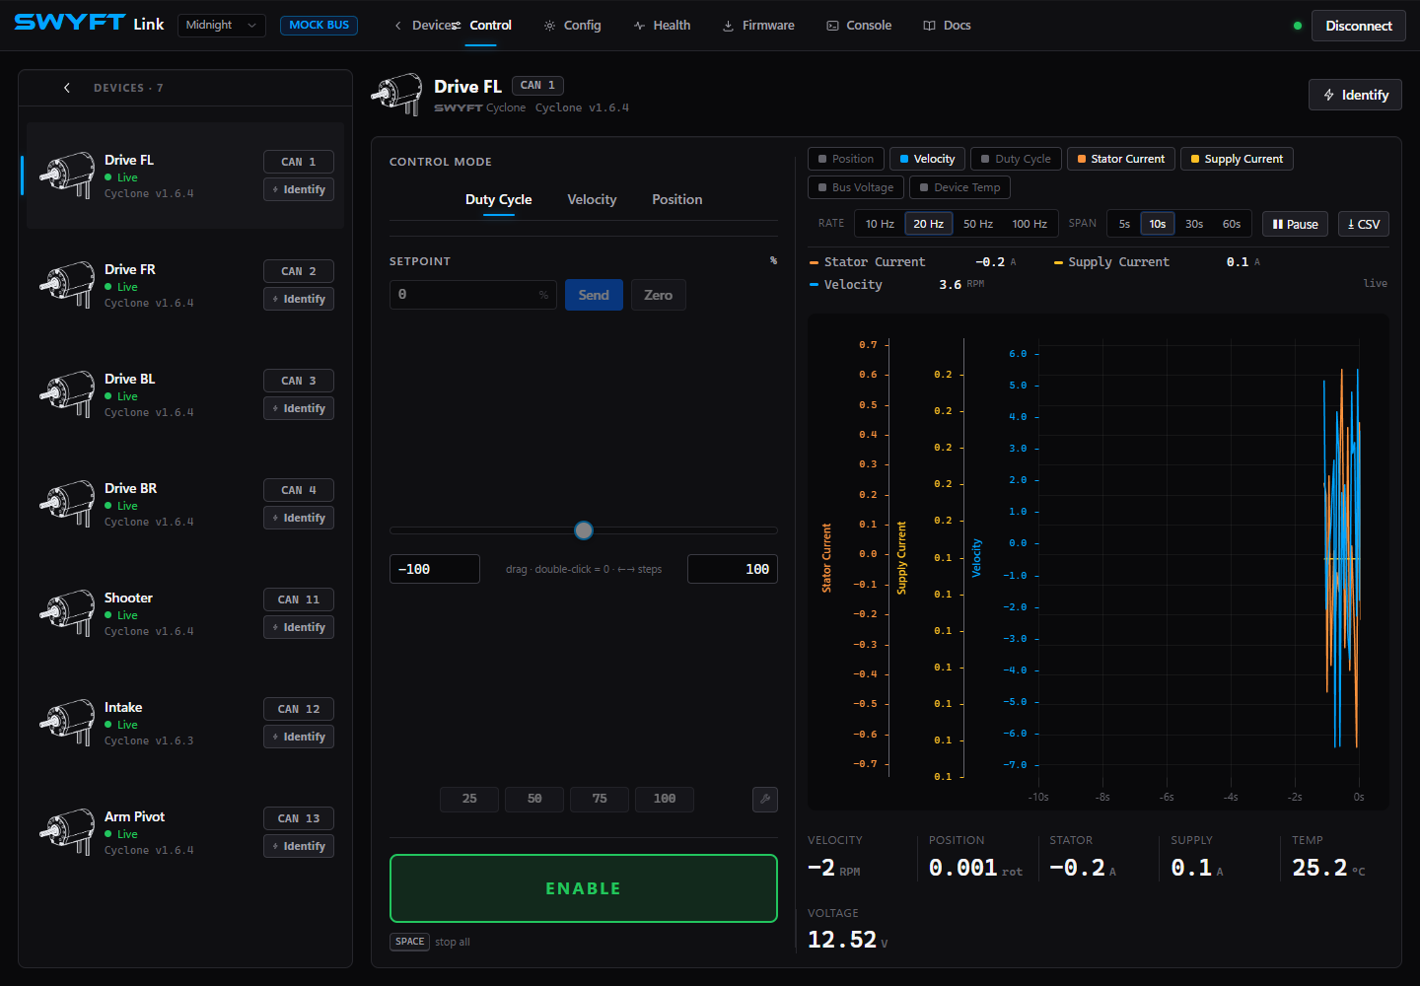Set the sample rate to 50 Hz

pyautogui.click(x=978, y=224)
